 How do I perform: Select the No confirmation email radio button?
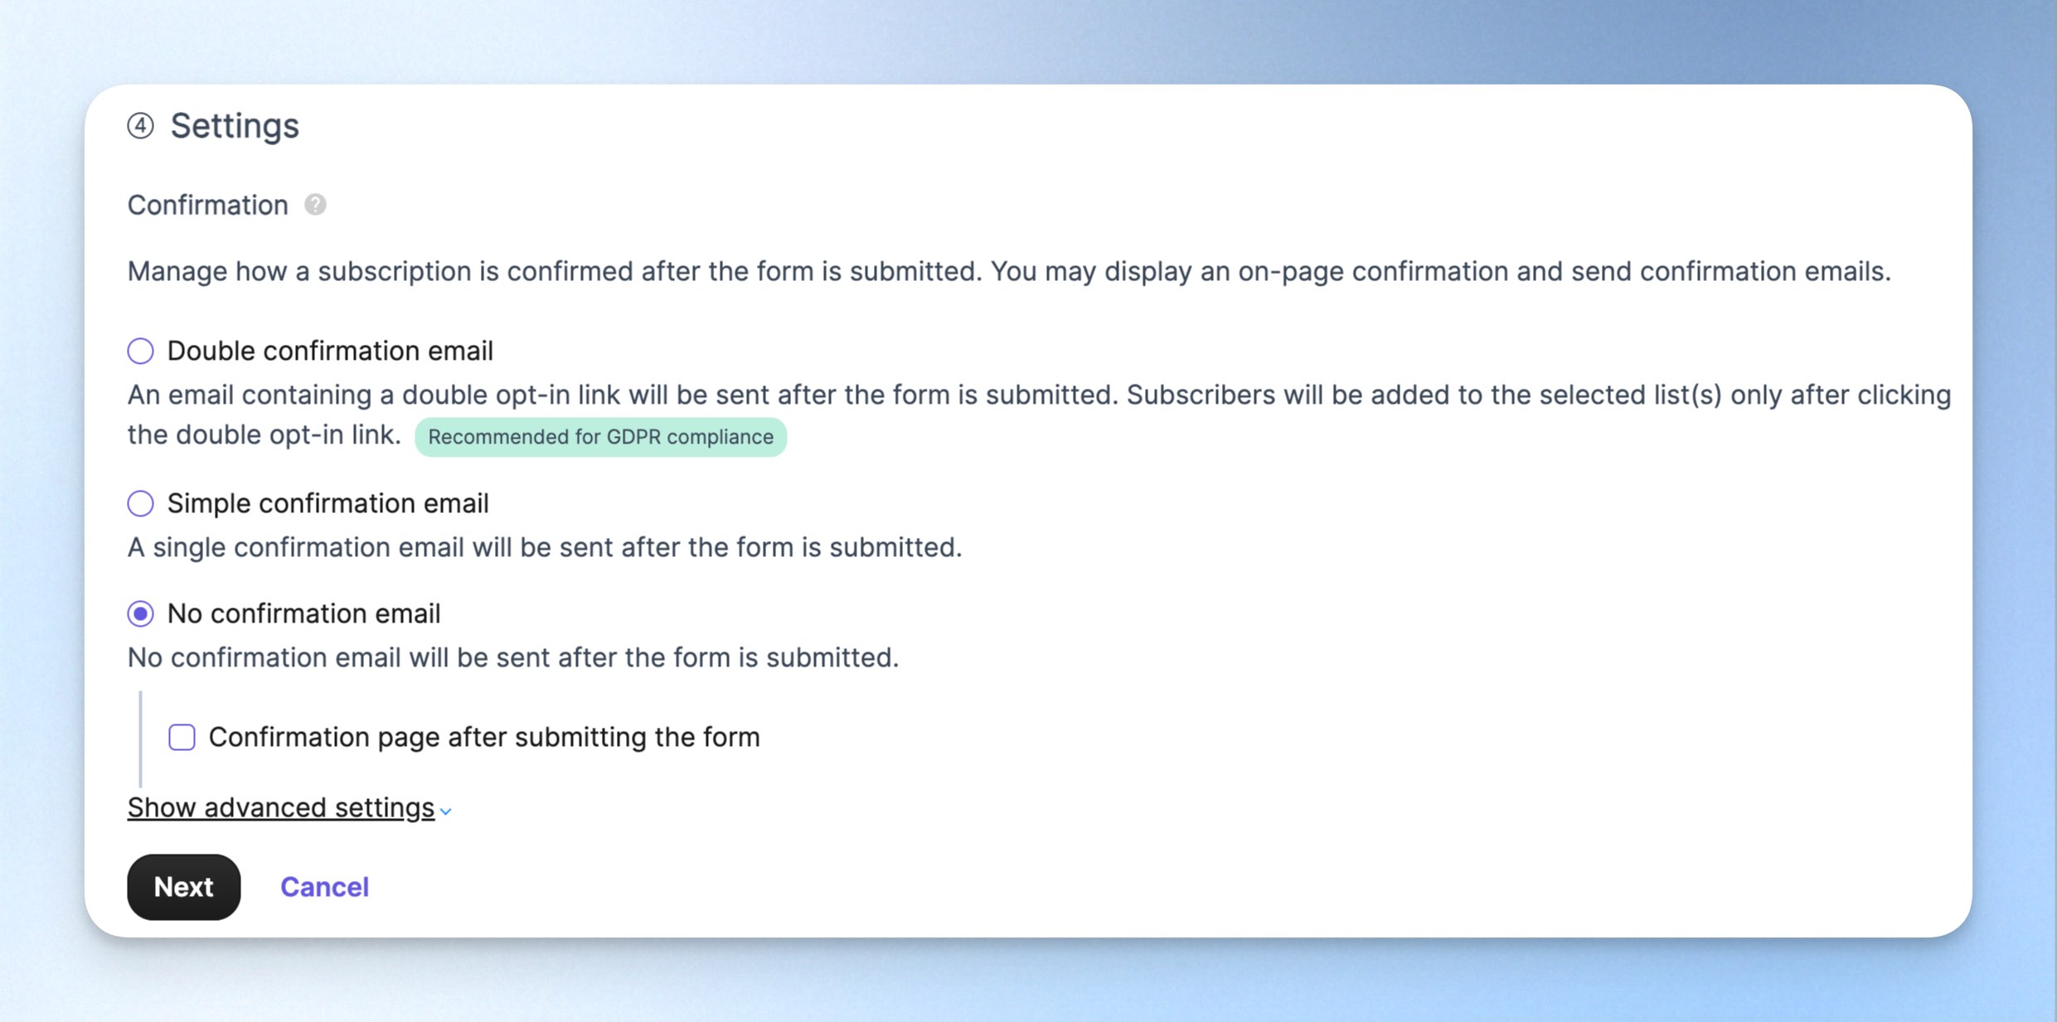point(141,613)
